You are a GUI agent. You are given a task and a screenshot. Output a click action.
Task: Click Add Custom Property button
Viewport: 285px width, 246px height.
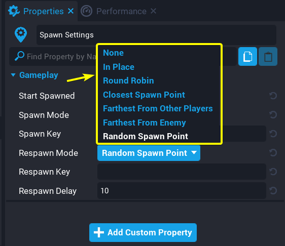[143, 232]
